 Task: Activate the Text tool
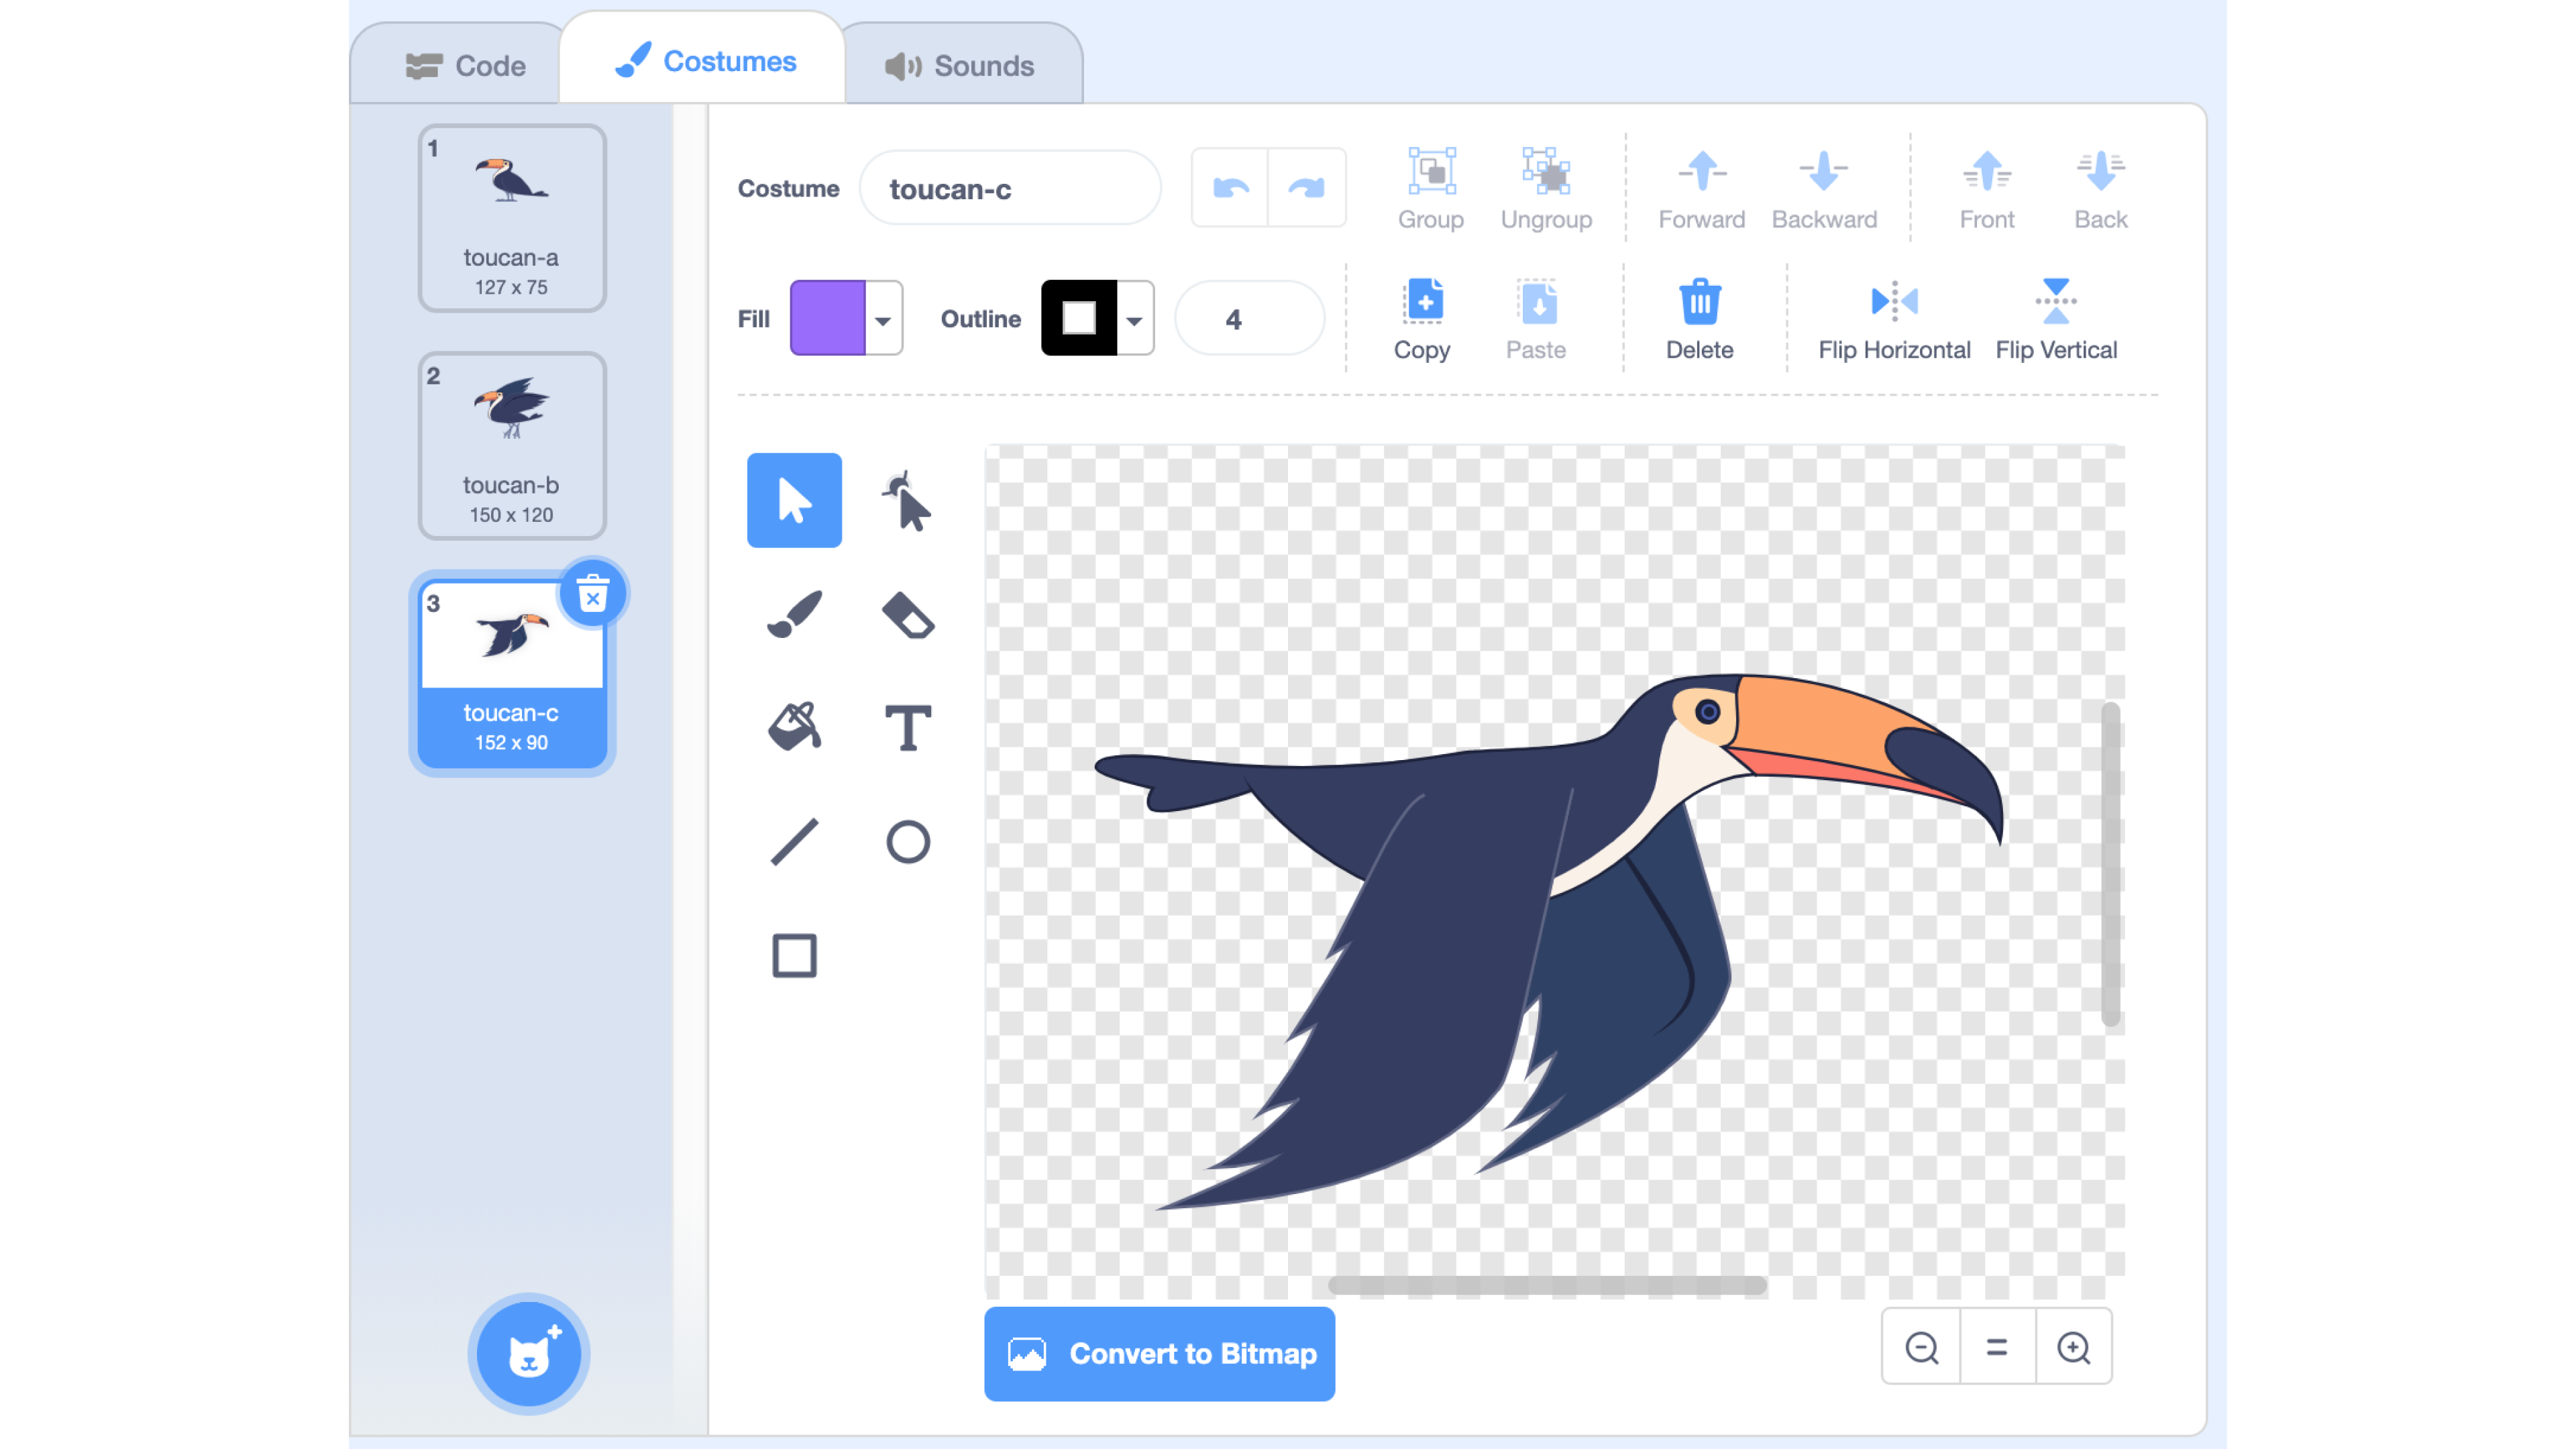coord(907,727)
